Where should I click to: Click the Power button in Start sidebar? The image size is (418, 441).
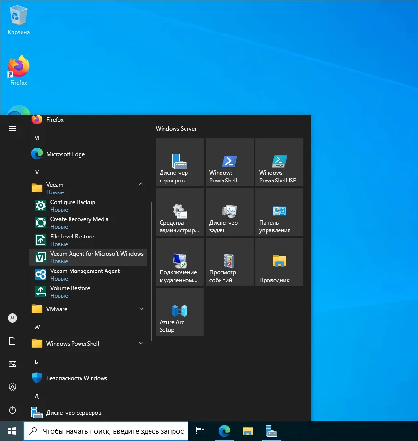pyautogui.click(x=12, y=410)
